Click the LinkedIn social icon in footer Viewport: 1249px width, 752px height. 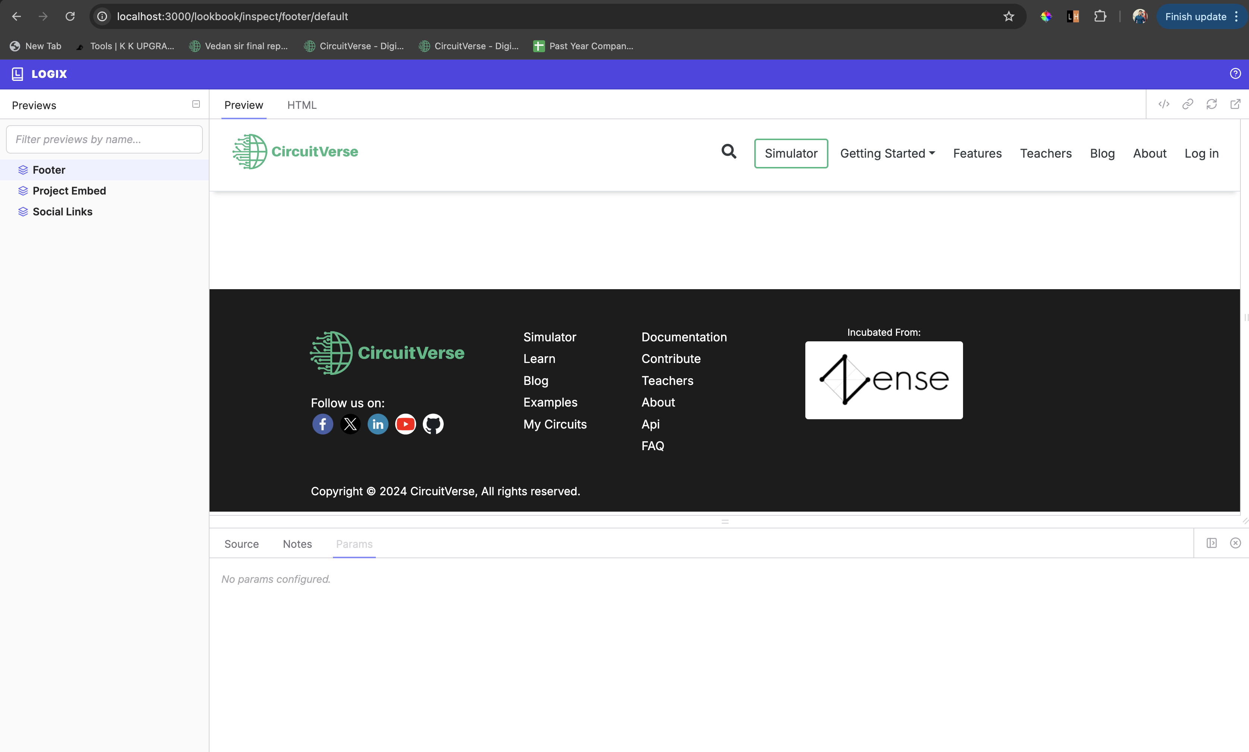pyautogui.click(x=378, y=424)
